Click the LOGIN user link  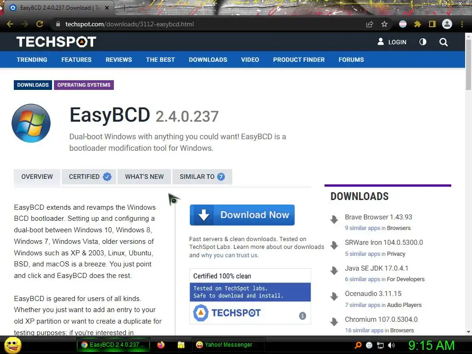coord(392,42)
